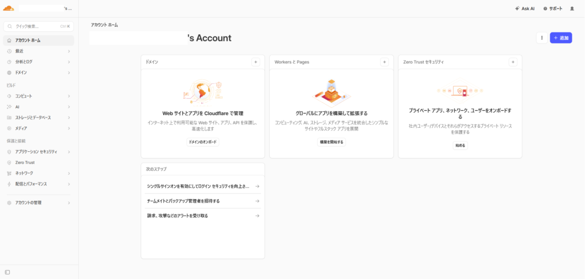The image size is (585, 279).
Task: Open Ask AI assistant
Action: click(524, 9)
